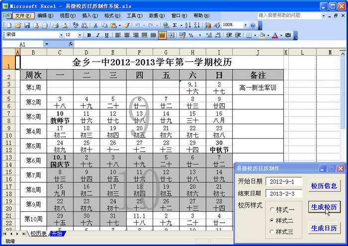This screenshot has width=348, height=246.
Task: Center align cell text
Action: click(127, 35)
